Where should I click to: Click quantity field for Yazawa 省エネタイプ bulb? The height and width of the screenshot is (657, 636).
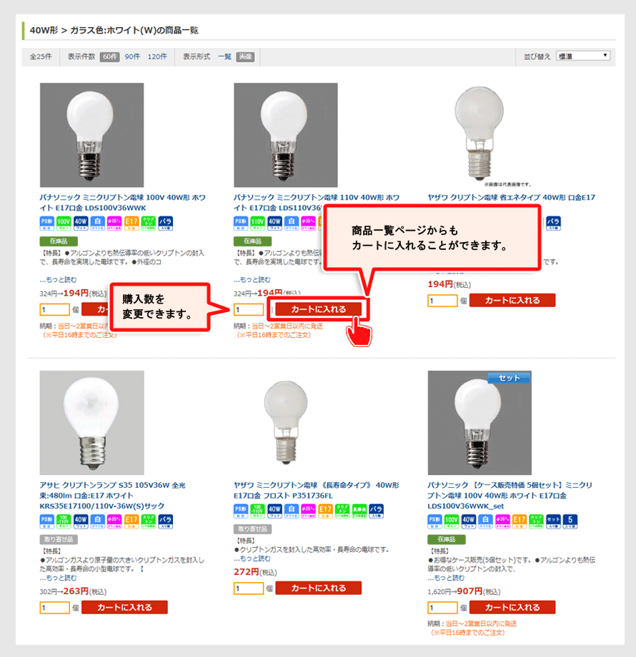pyautogui.click(x=442, y=301)
